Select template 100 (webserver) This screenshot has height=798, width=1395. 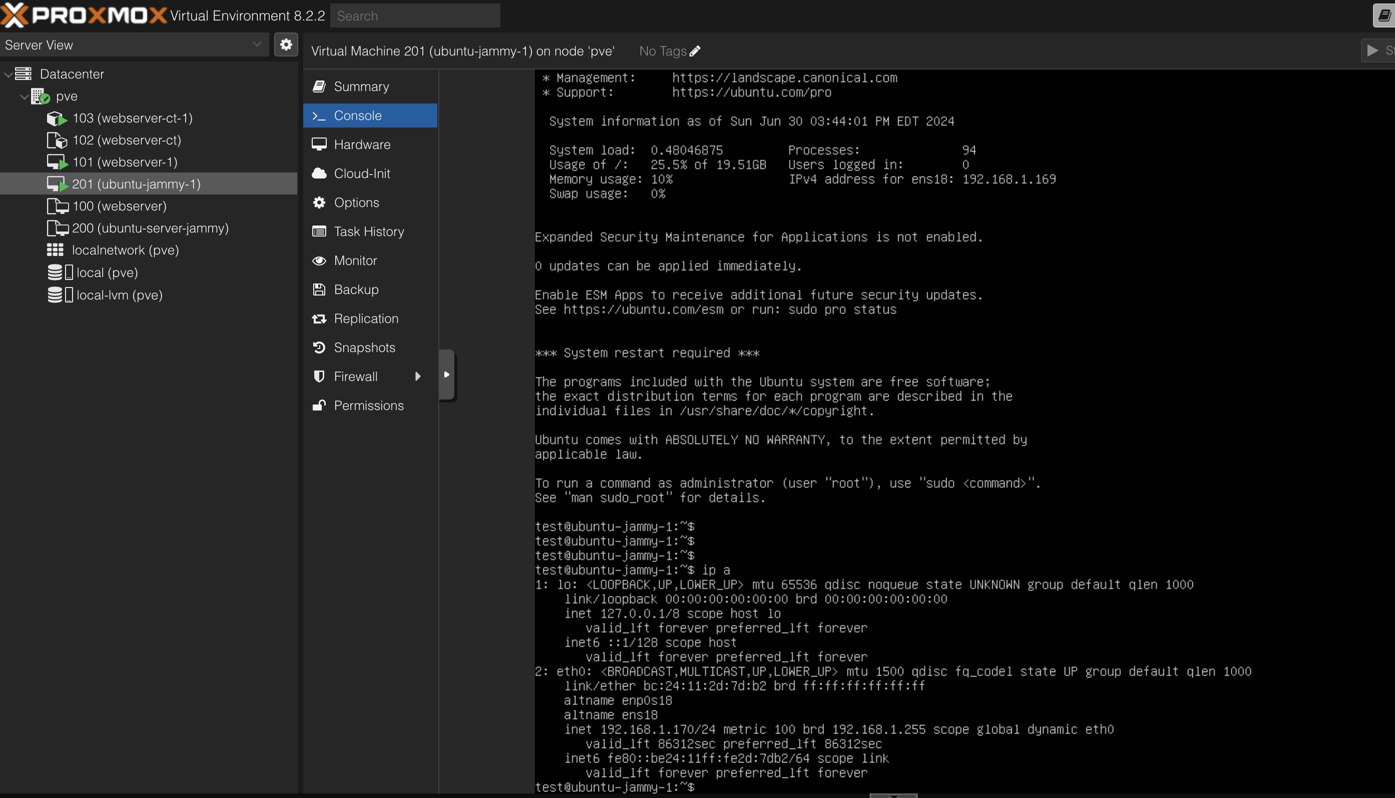click(x=120, y=205)
